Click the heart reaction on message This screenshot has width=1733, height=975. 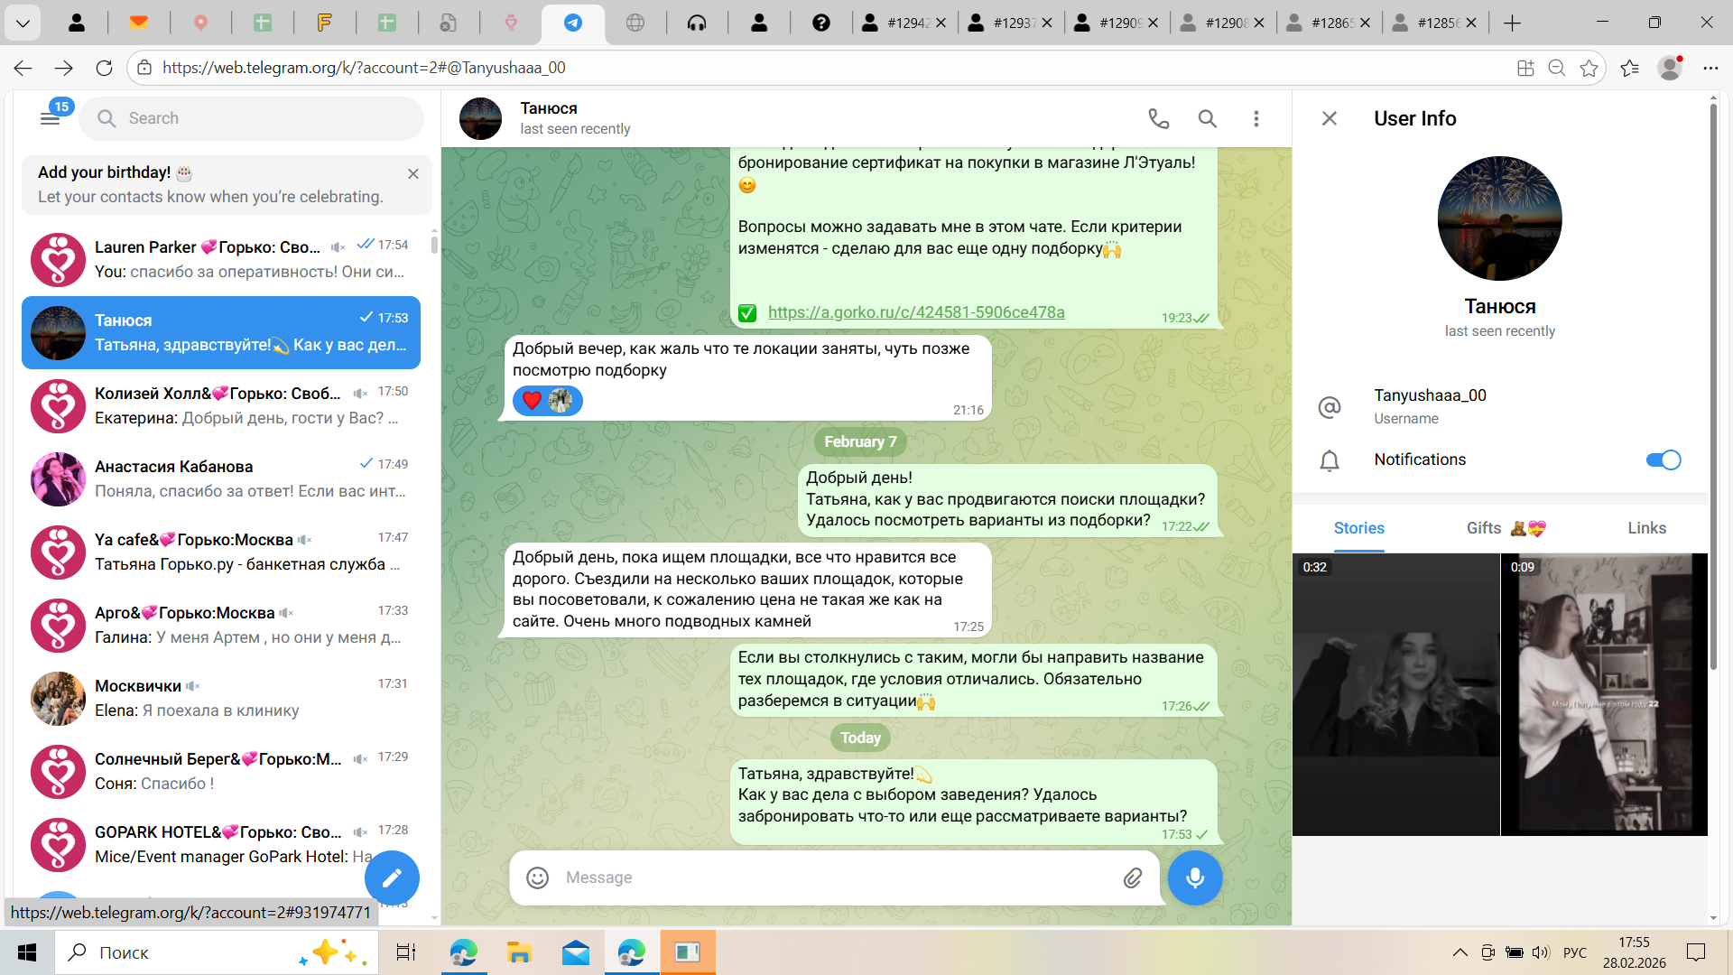tap(532, 401)
